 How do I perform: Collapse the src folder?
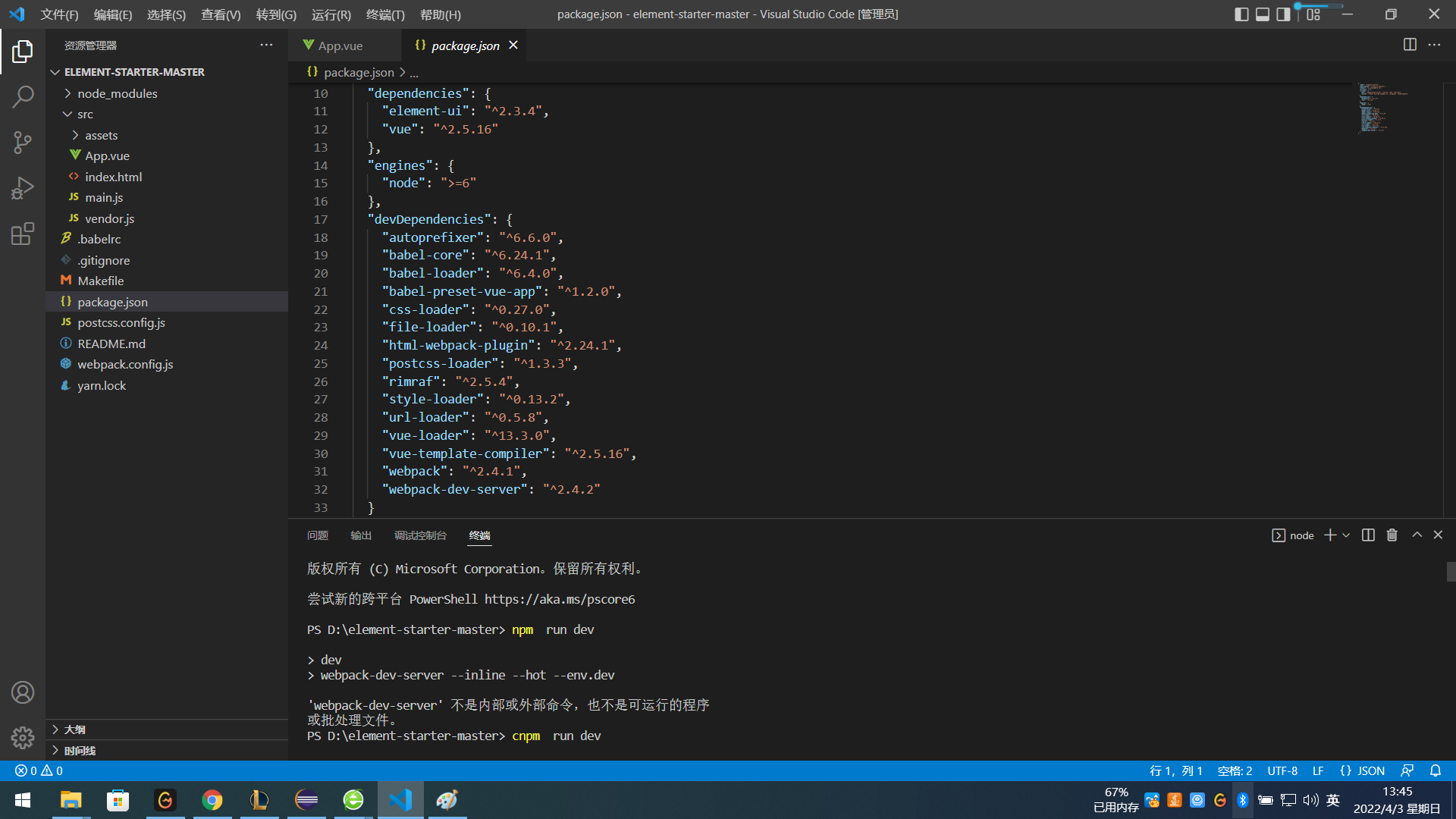[67, 114]
